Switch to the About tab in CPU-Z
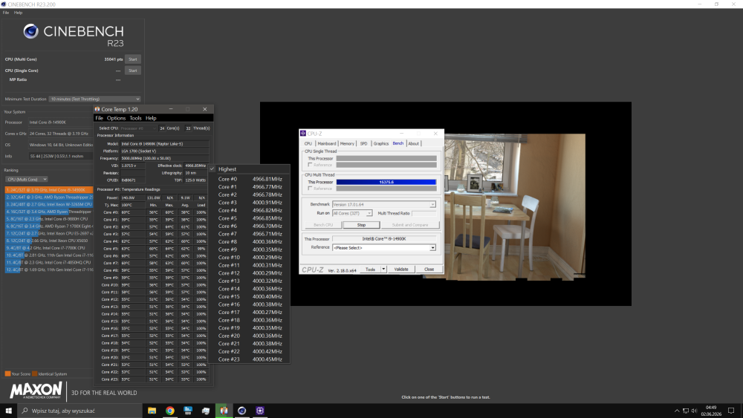743x418 pixels. (413, 143)
